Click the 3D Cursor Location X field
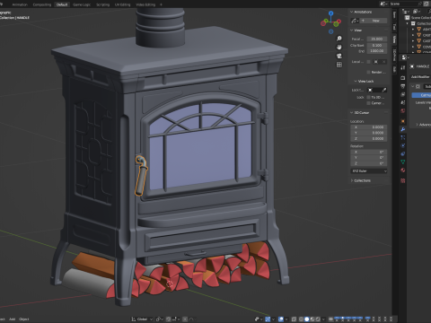Image resolution: width=431 pixels, height=323 pixels. pos(369,127)
